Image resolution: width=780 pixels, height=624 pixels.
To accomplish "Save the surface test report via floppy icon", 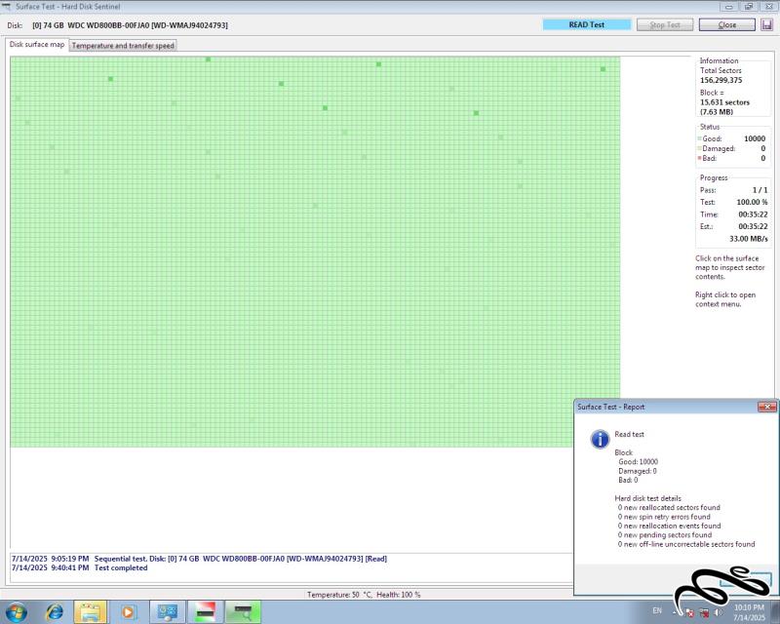I will click(766, 24).
